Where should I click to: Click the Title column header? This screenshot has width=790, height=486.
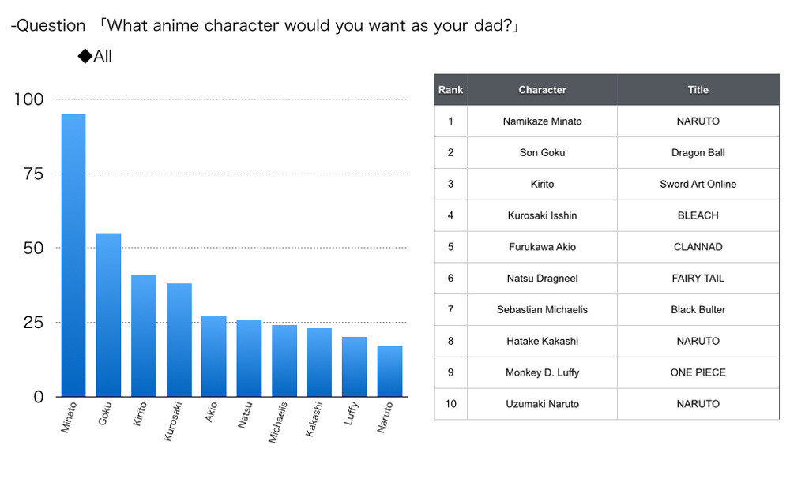698,90
